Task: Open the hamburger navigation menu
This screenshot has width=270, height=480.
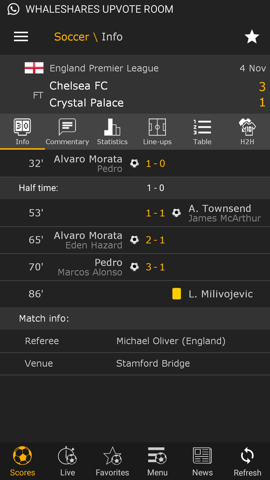Action: click(21, 37)
